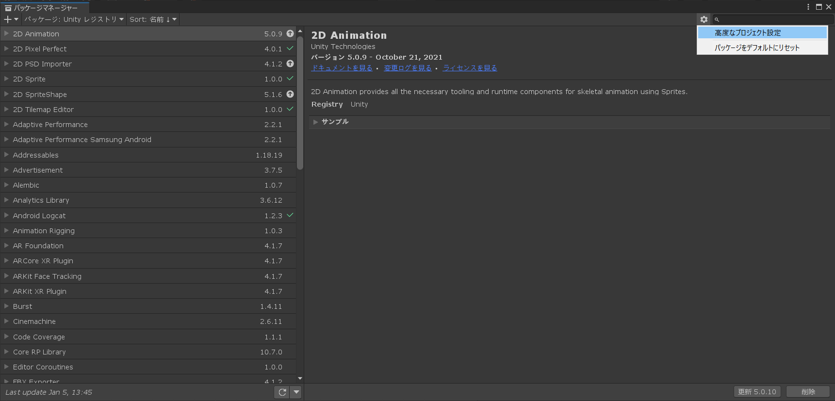Click the installed checkmark for Android Logcat

(x=290, y=215)
